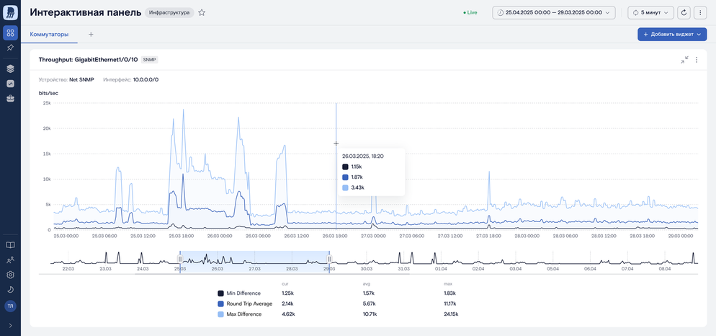Viewport: 716px width, 336px height.
Task: Open the book documentation icon in sidebar
Action: (x=11, y=244)
